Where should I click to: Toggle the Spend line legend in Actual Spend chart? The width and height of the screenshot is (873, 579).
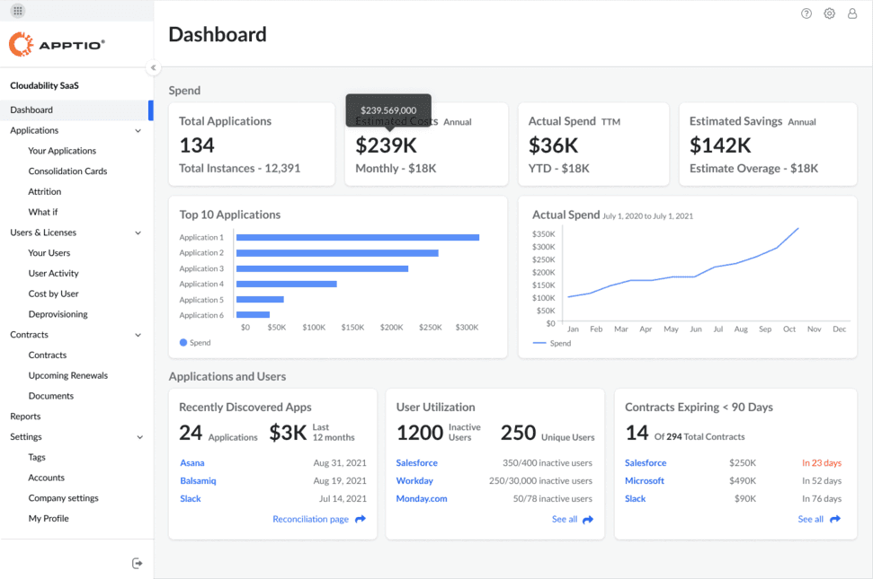tap(552, 344)
